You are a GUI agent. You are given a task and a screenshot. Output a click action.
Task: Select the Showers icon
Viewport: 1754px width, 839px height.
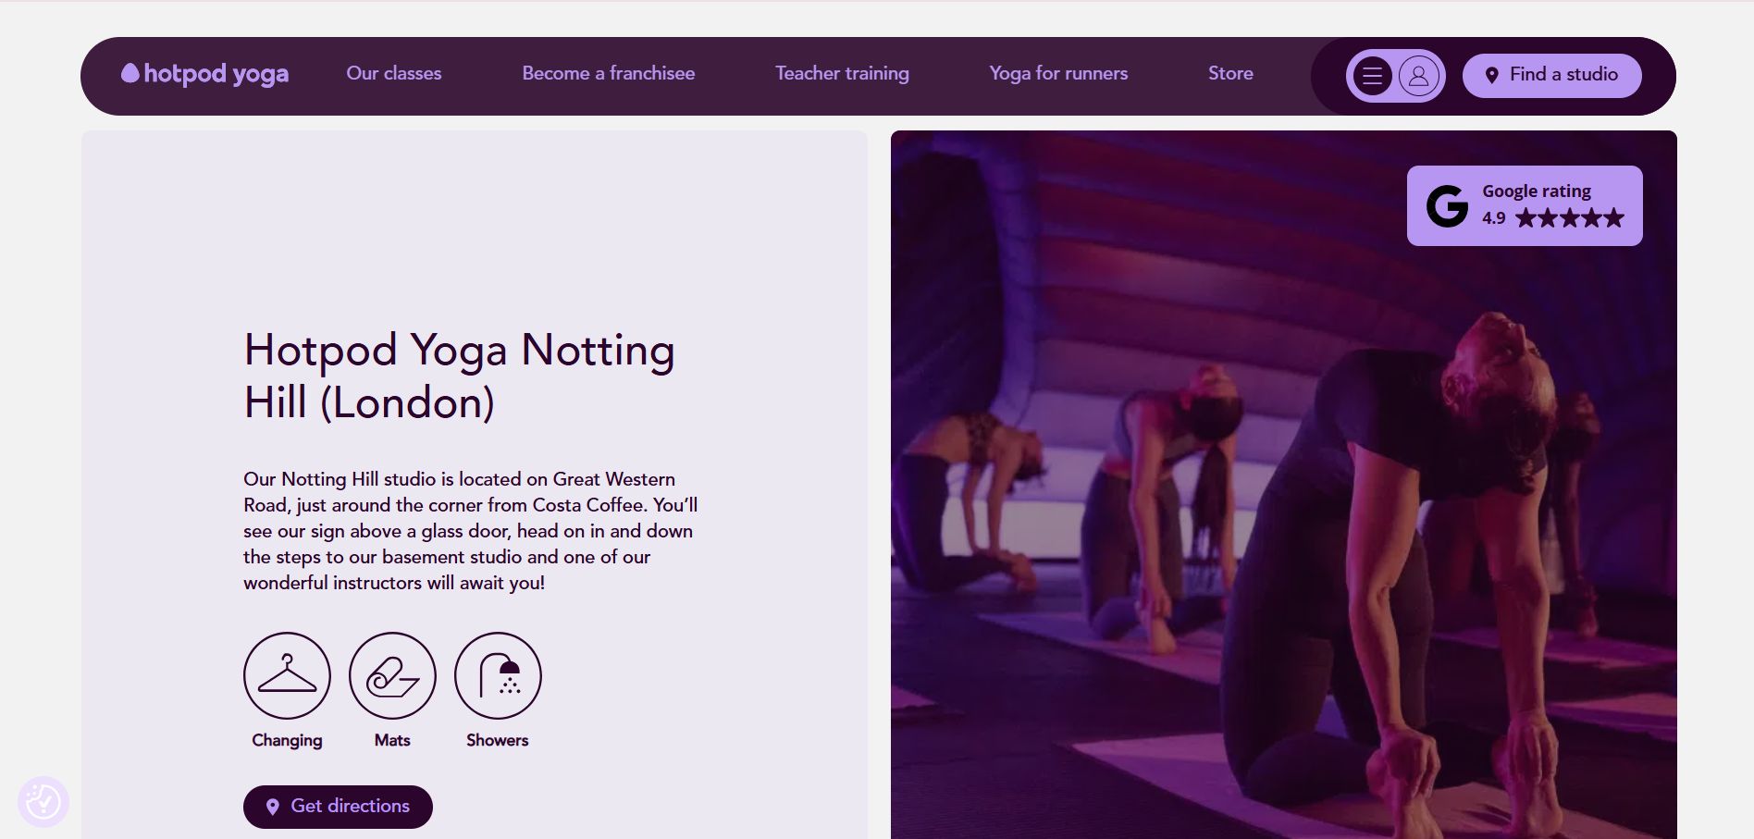coord(497,675)
